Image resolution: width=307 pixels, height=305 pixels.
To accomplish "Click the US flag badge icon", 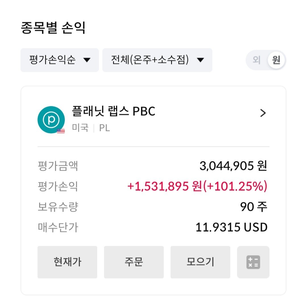I will click(x=61, y=131).
